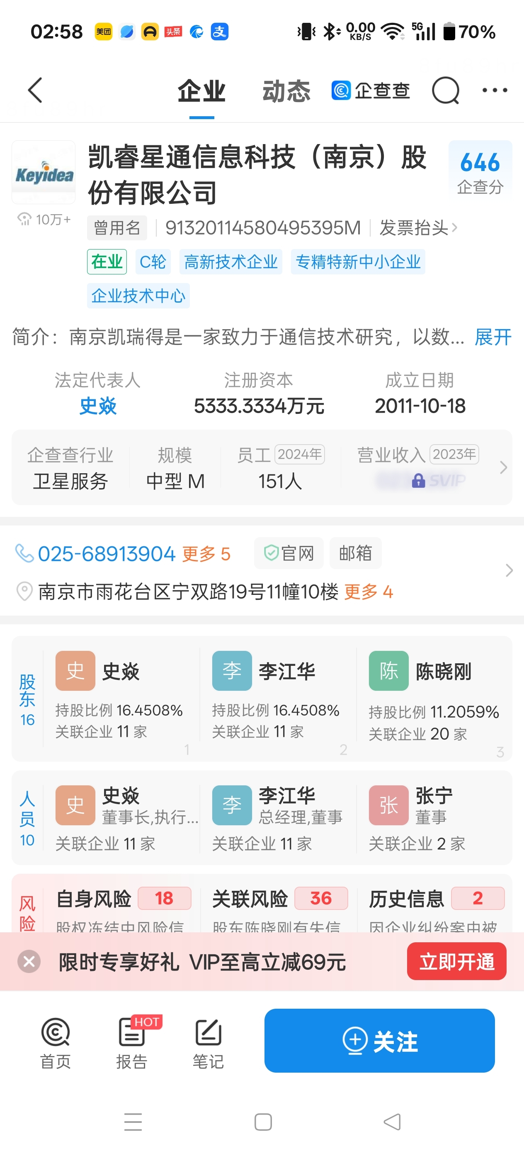Tap 专精特新中小企业 tag

(x=358, y=262)
